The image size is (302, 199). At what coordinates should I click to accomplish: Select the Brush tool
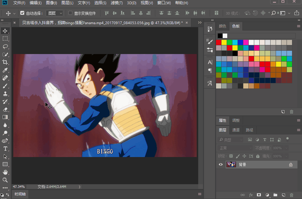coord(5,86)
